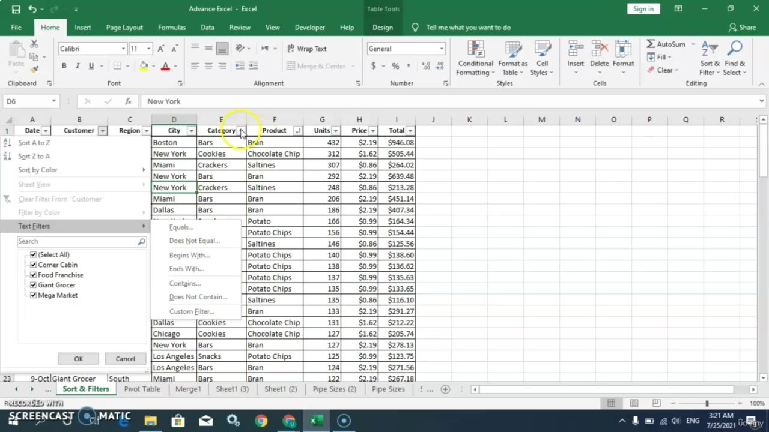Open the fill color yellow swatch
Viewport: 769px width, 432px height.
pyautogui.click(x=144, y=66)
